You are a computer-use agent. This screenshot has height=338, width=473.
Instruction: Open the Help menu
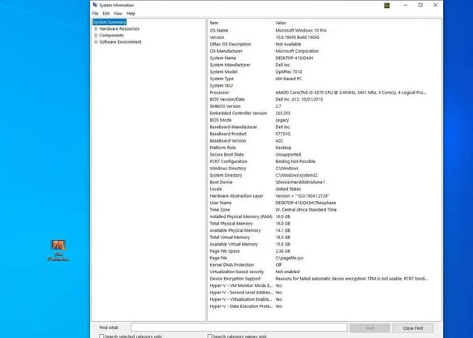[131, 14]
